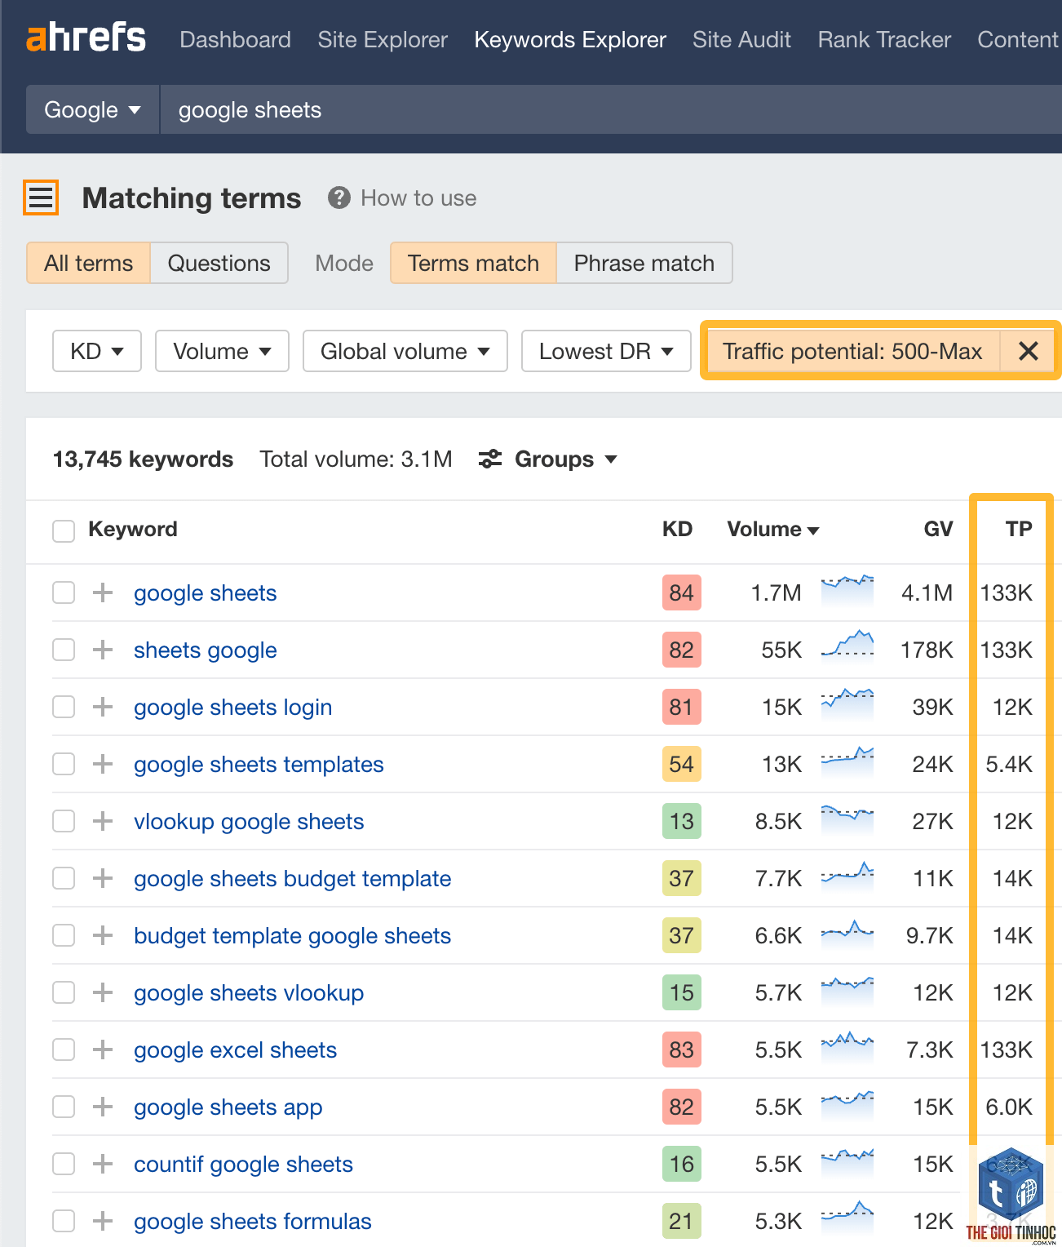The image size is (1062, 1247).
Task: Sort by the Volume column header
Action: (773, 529)
